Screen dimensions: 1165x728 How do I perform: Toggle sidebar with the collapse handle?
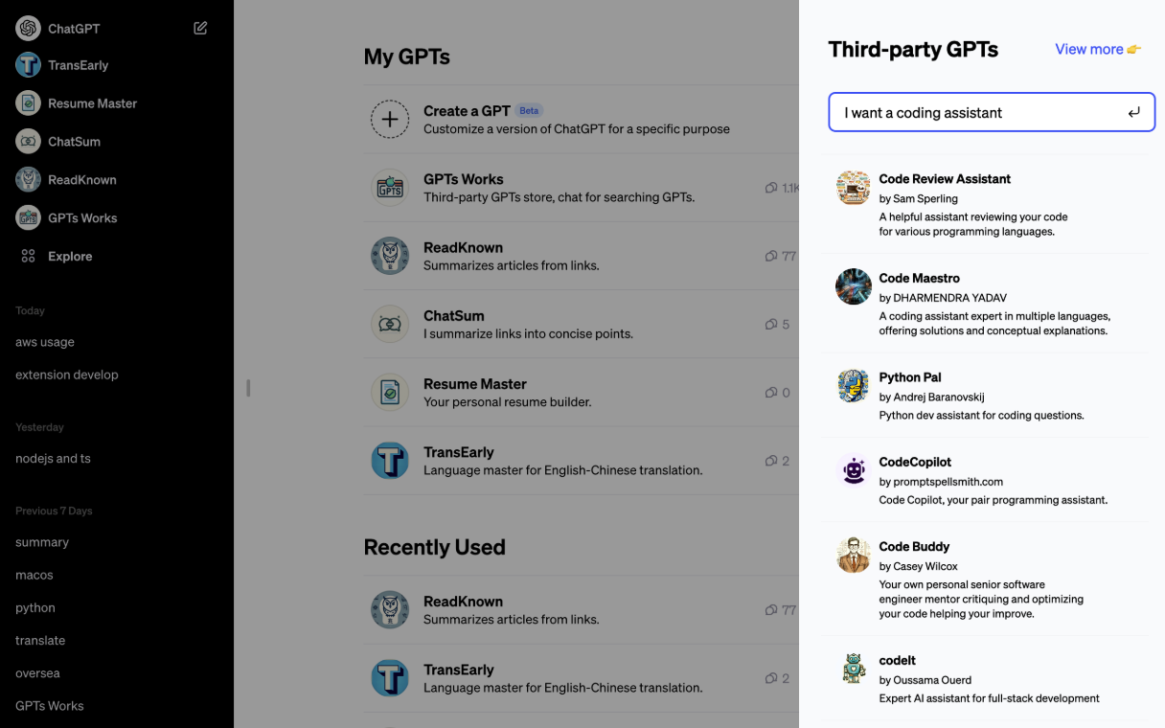[x=248, y=388]
